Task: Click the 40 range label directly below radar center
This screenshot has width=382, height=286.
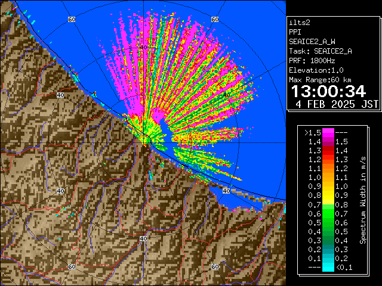Action: [143, 238]
